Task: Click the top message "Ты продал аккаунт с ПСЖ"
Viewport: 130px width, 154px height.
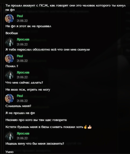Action: coord(65,8)
